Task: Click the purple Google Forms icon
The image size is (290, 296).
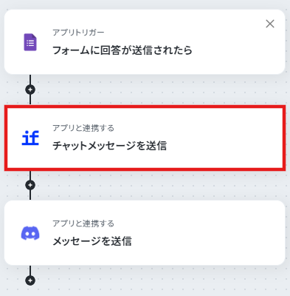Action: click(x=30, y=42)
